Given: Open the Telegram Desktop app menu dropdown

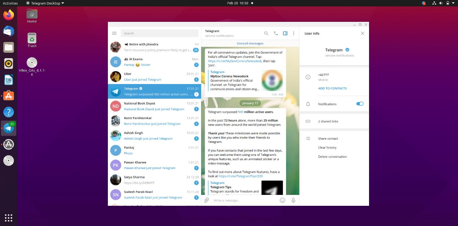Looking at the screenshot, I should 45,3.
